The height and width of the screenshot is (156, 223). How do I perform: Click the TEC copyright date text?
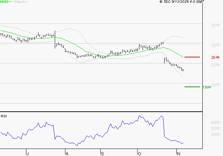182,2
